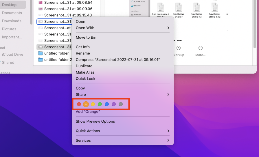The width and height of the screenshot is (259, 157).
Task: Apply the yellow tag color
Action: pyautogui.click(x=93, y=104)
